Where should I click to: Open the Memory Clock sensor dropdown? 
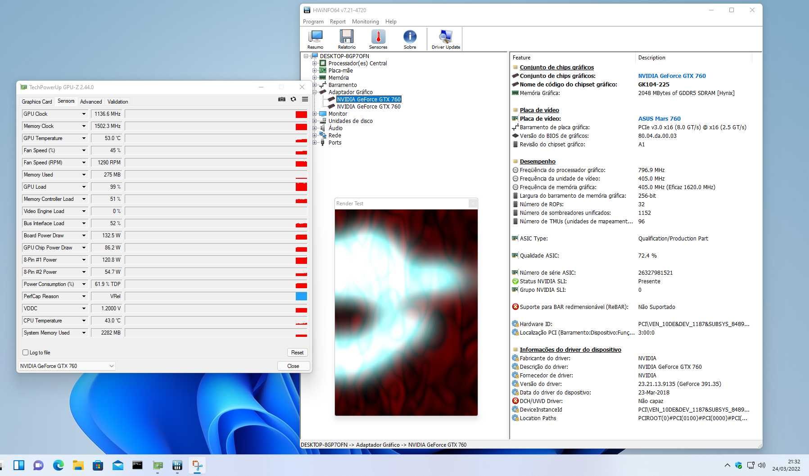coord(84,126)
